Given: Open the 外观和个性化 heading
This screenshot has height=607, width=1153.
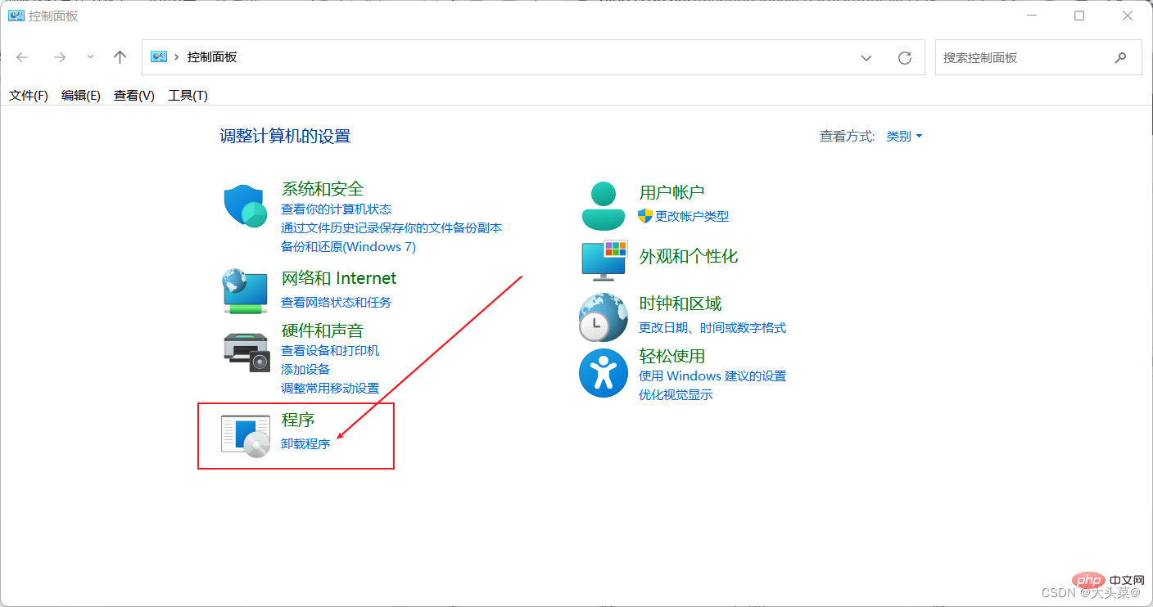Looking at the screenshot, I should tap(689, 257).
